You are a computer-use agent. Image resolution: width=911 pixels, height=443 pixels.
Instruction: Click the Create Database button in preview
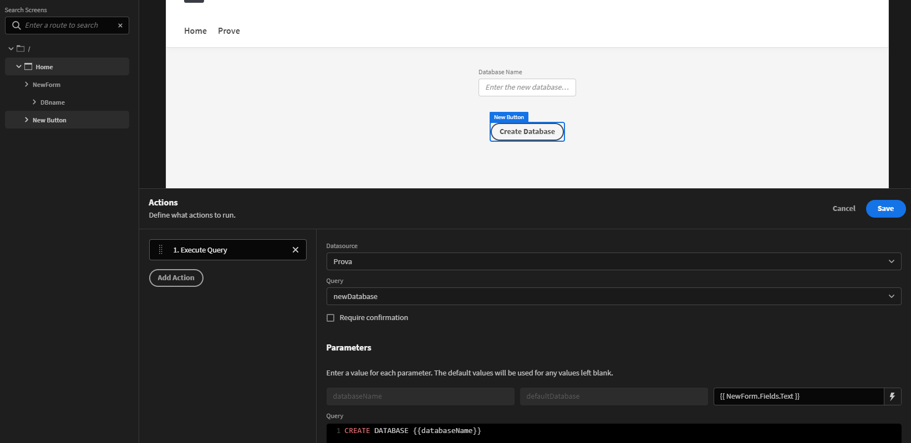click(527, 132)
